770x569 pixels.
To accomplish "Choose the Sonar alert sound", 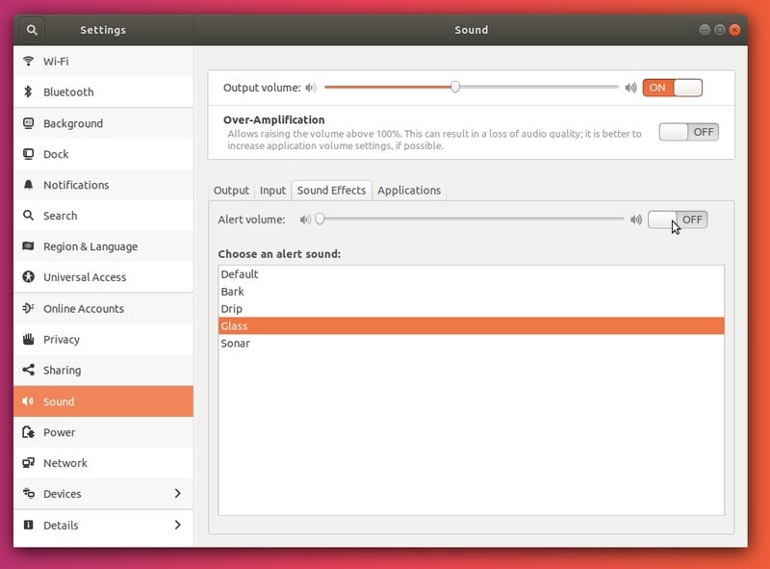I will [236, 344].
